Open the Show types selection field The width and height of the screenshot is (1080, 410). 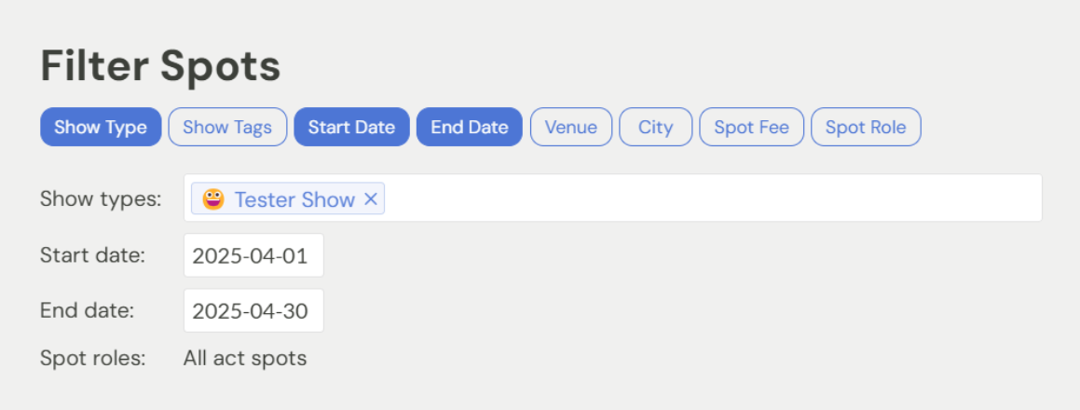(708, 198)
